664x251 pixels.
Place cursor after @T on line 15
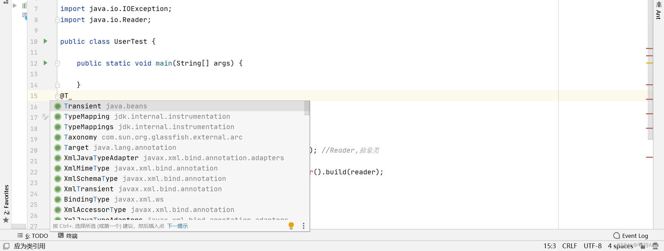click(x=68, y=96)
